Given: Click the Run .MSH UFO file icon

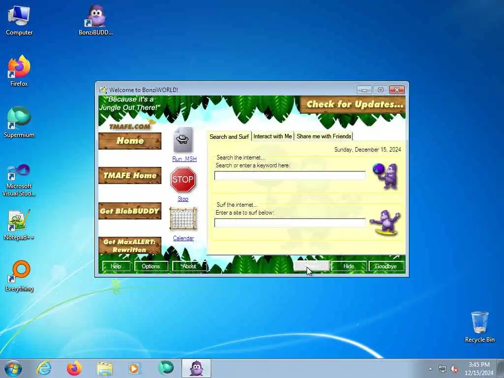Looking at the screenshot, I should pyautogui.click(x=183, y=140).
